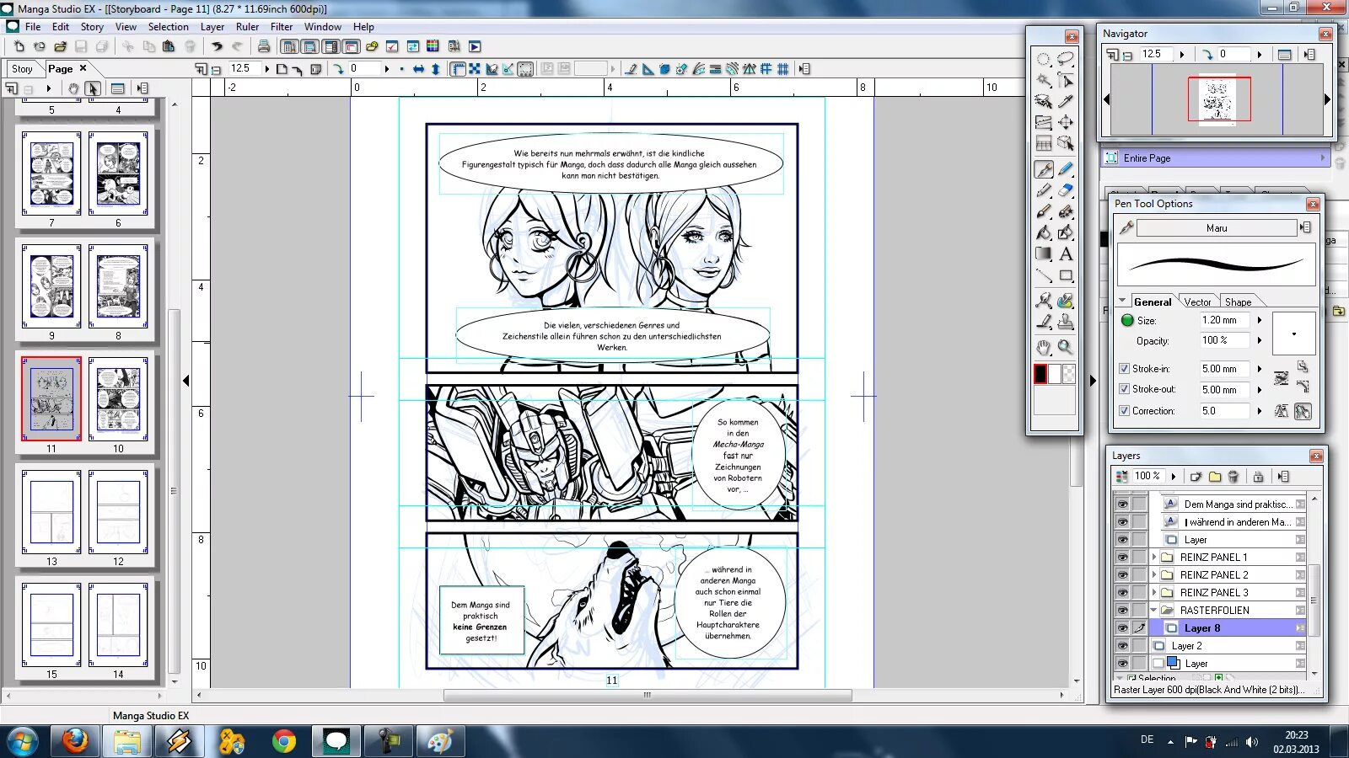Open the Filter menu
This screenshot has width=1349, height=758.
(282, 27)
